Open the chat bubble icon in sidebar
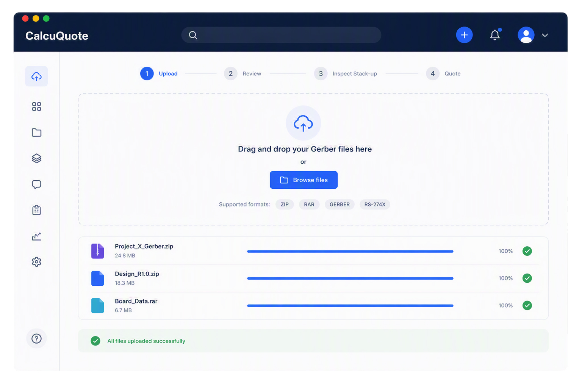Screen dimensions: 582x388 pyautogui.click(x=36, y=184)
